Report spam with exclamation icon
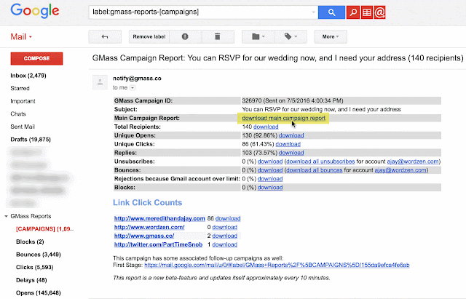Screen dimensions: 466x299 coord(185,37)
